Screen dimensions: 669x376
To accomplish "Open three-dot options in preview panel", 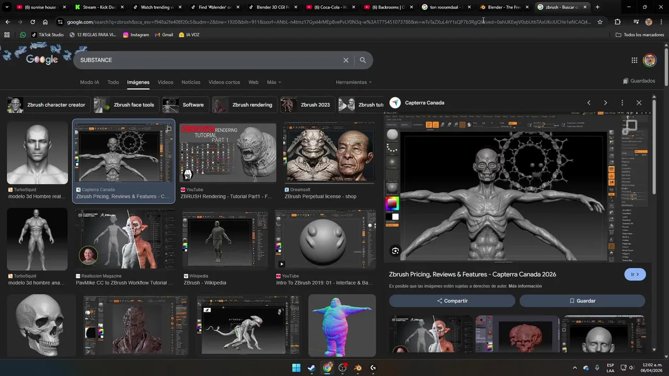I will pos(622,103).
